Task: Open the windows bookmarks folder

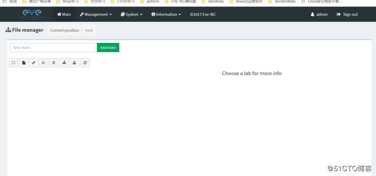Action: point(213,1)
